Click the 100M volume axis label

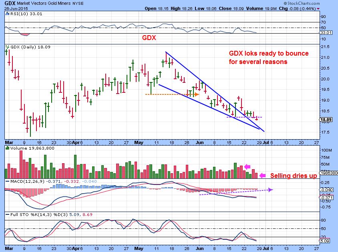[x=326, y=150]
